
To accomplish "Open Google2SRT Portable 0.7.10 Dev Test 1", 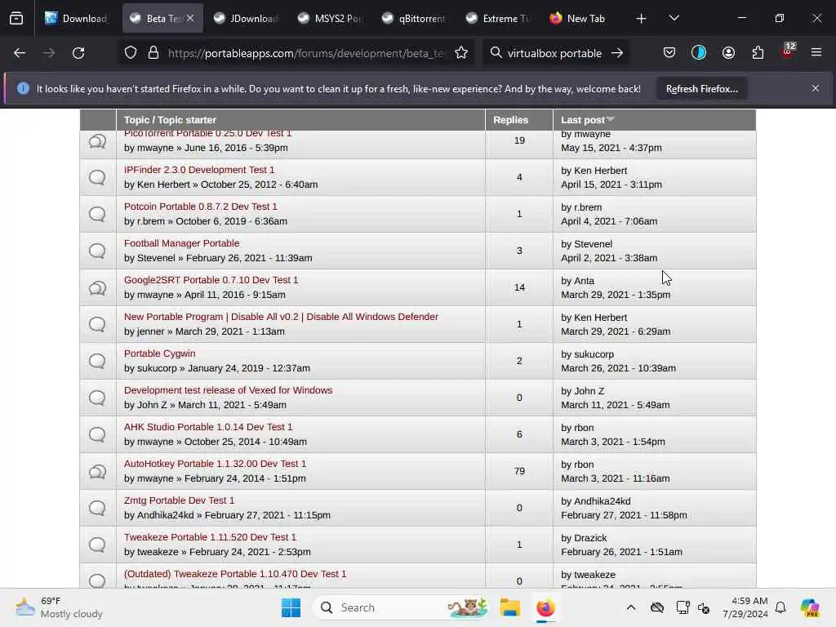I will click(x=211, y=280).
